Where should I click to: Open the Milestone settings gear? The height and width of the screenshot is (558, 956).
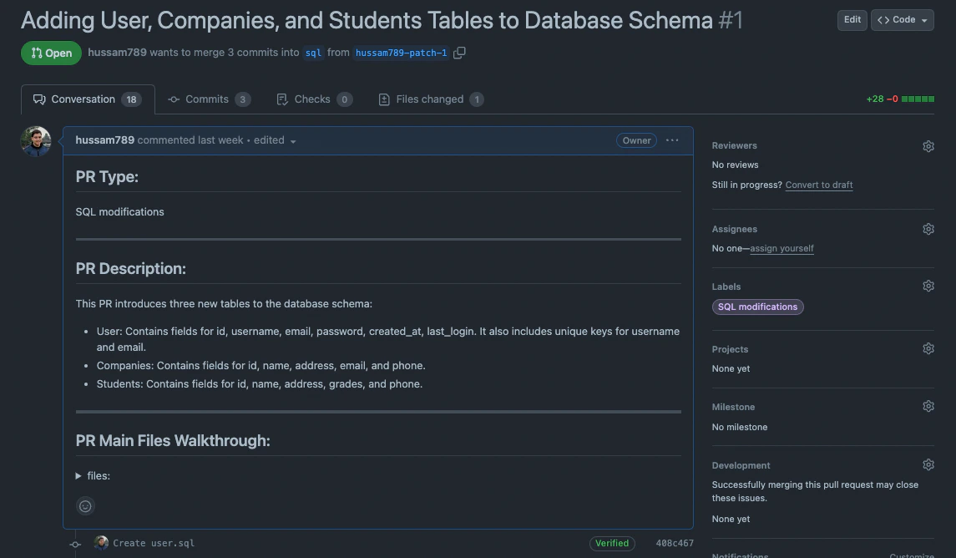coord(928,405)
